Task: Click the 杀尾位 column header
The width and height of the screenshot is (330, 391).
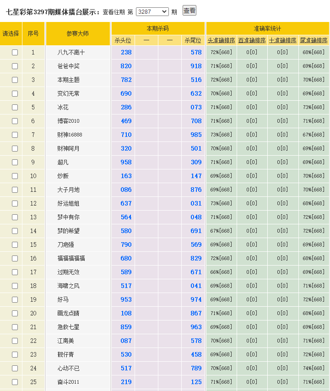Action: [193, 40]
